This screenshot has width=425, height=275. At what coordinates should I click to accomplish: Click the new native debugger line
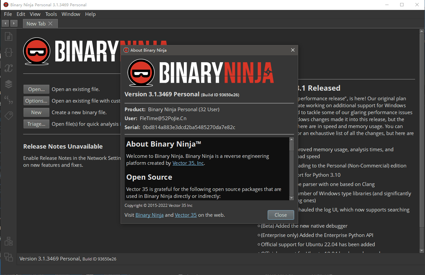(304, 226)
